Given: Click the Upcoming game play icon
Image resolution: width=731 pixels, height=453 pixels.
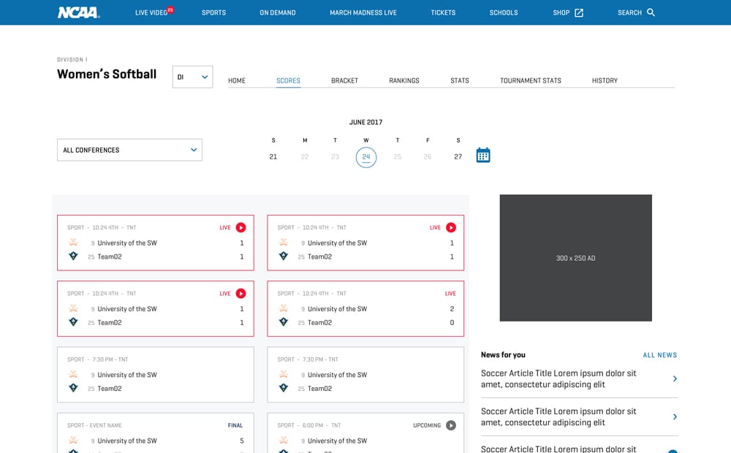Looking at the screenshot, I should click(x=451, y=425).
